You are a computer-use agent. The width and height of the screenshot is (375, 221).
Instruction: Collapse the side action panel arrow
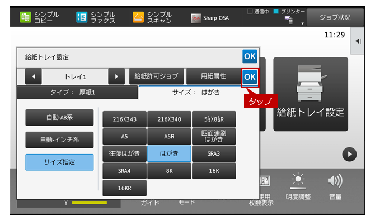pos(358,41)
